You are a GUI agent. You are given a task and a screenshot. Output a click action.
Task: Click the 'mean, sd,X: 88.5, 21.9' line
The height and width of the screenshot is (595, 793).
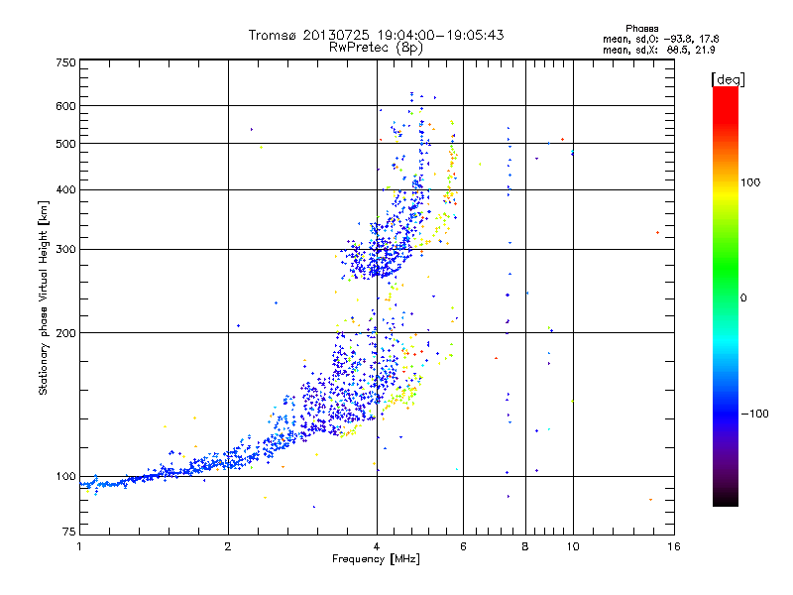(x=658, y=50)
